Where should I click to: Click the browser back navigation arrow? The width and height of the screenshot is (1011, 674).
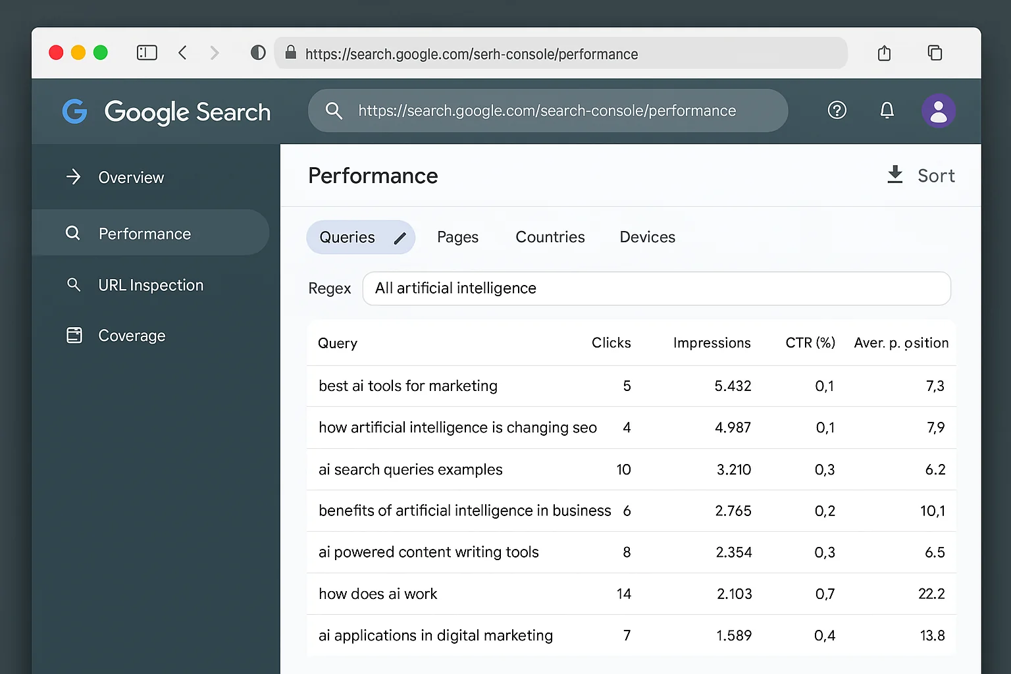click(x=182, y=53)
